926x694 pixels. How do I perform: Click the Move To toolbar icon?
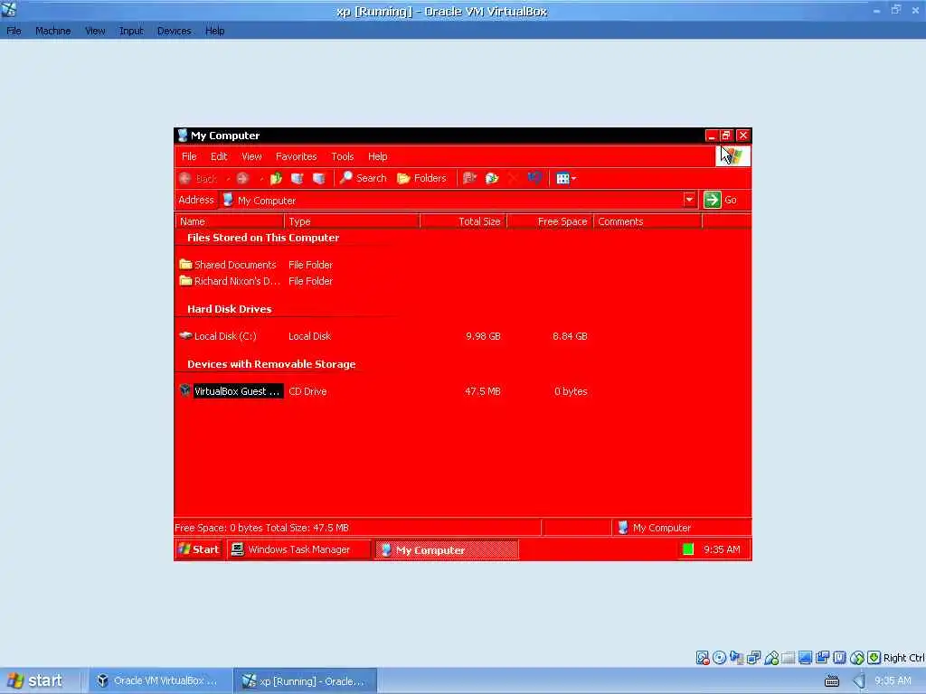coord(469,178)
